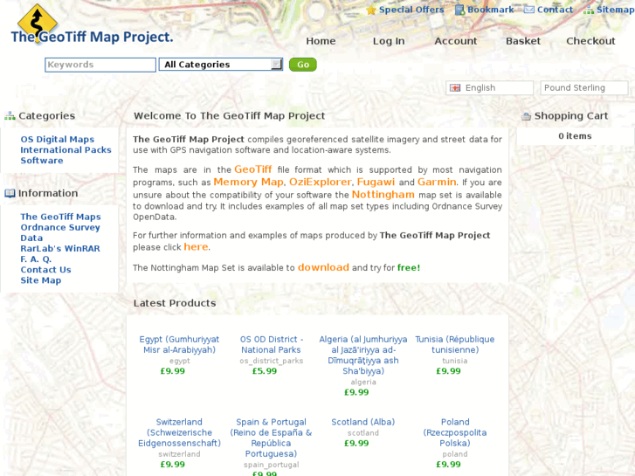Open the Contact link at top
This screenshot has height=476, width=635.
point(555,10)
